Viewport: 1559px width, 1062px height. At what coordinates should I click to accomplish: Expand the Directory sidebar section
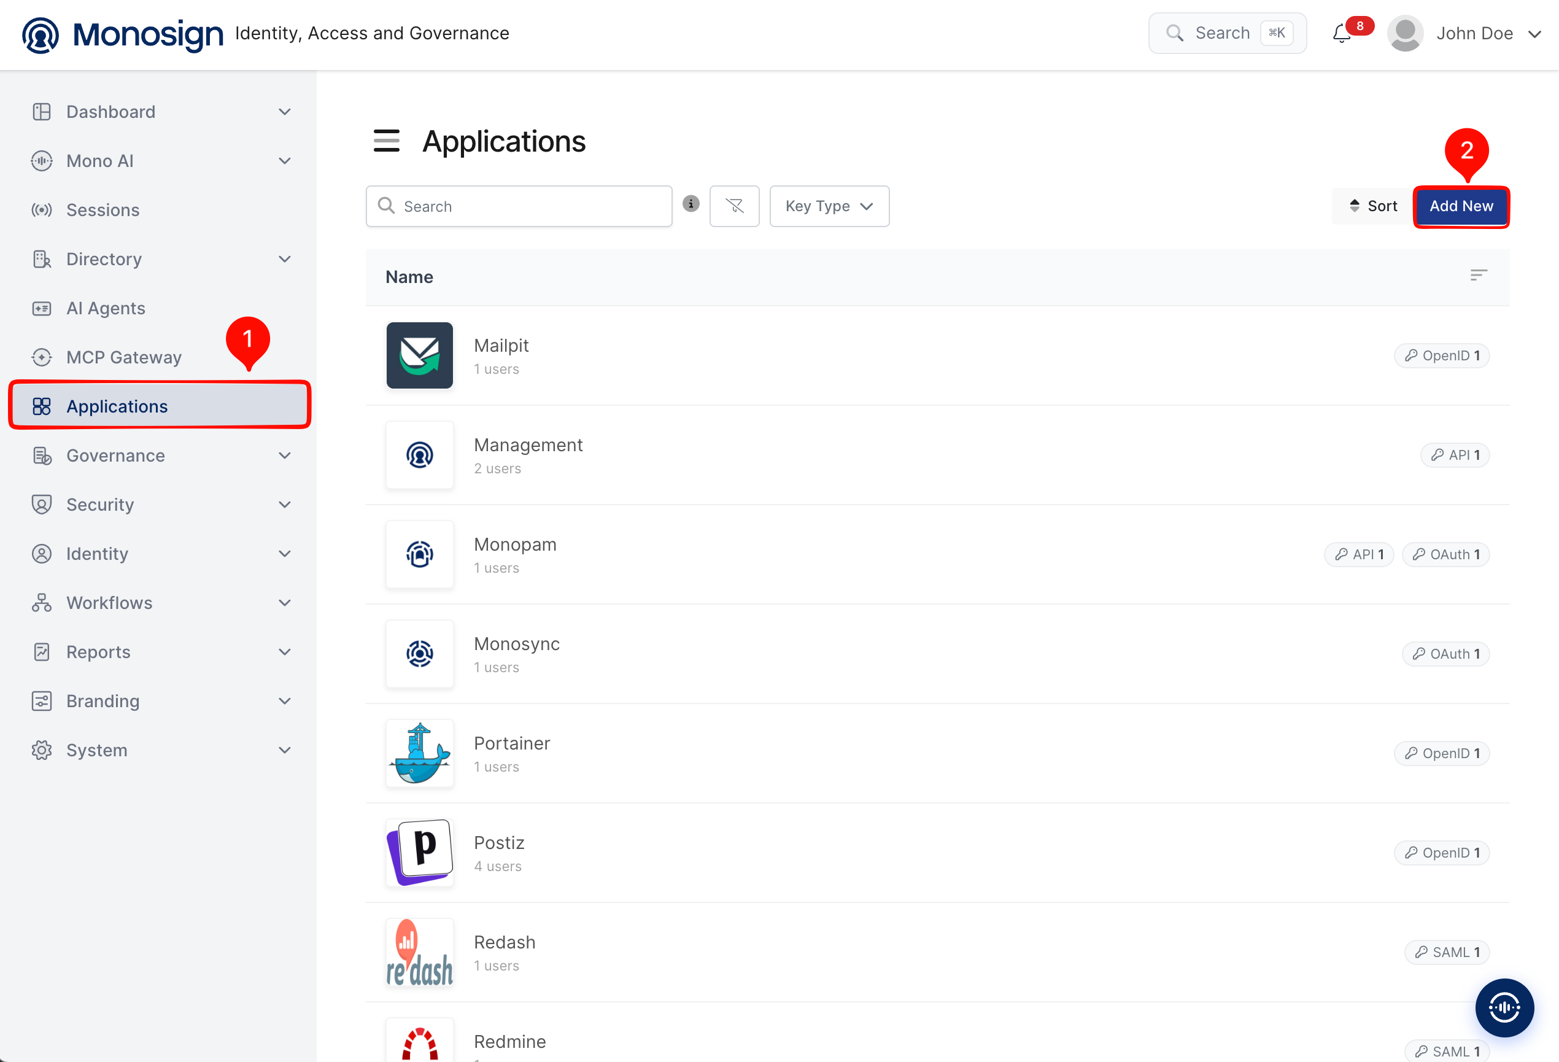click(x=160, y=259)
